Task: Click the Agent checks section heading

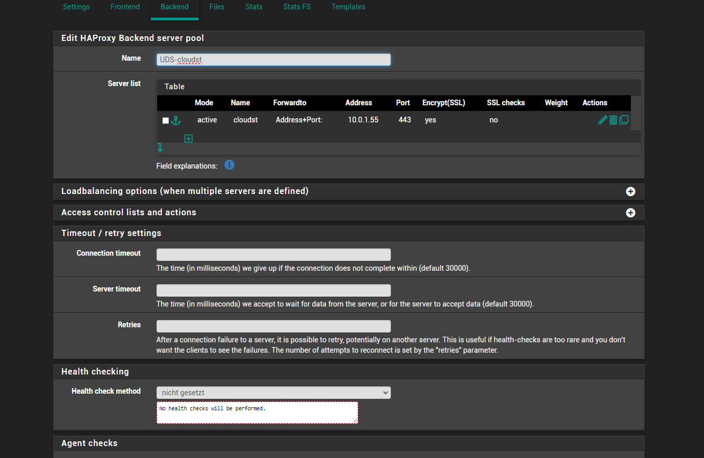Action: pos(89,443)
